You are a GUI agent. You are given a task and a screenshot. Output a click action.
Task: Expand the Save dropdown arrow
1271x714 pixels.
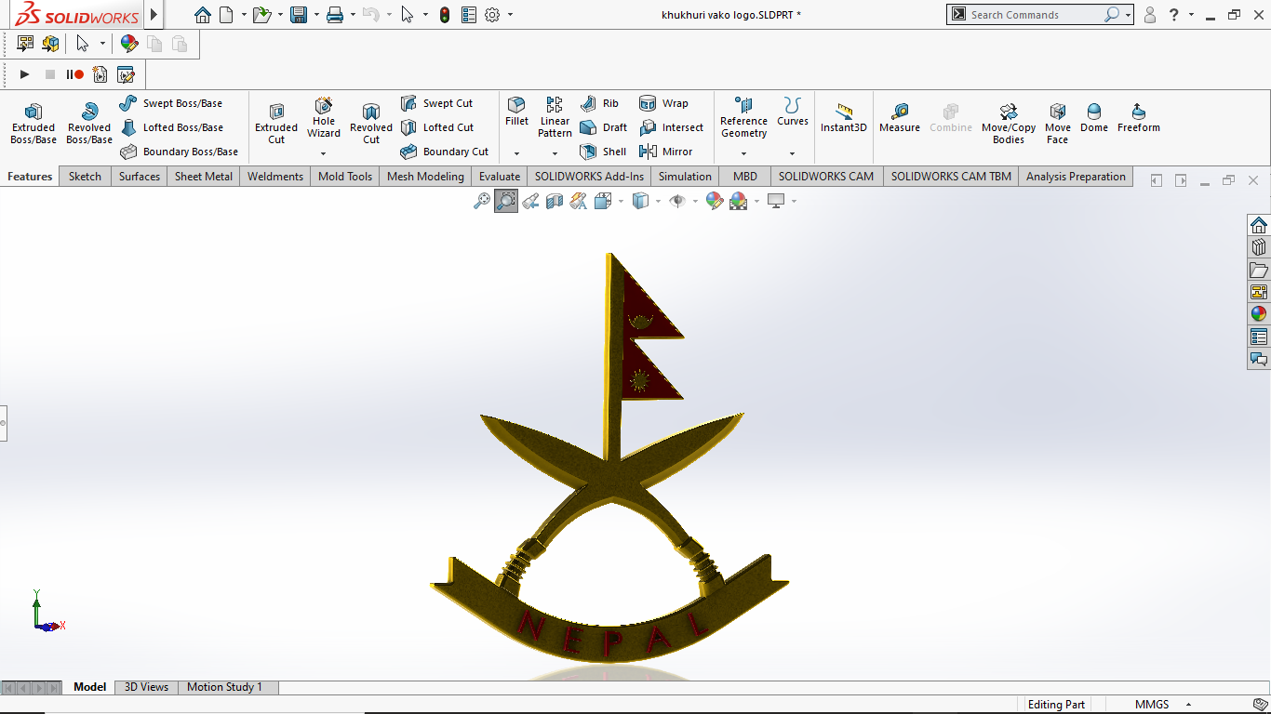coord(316,15)
